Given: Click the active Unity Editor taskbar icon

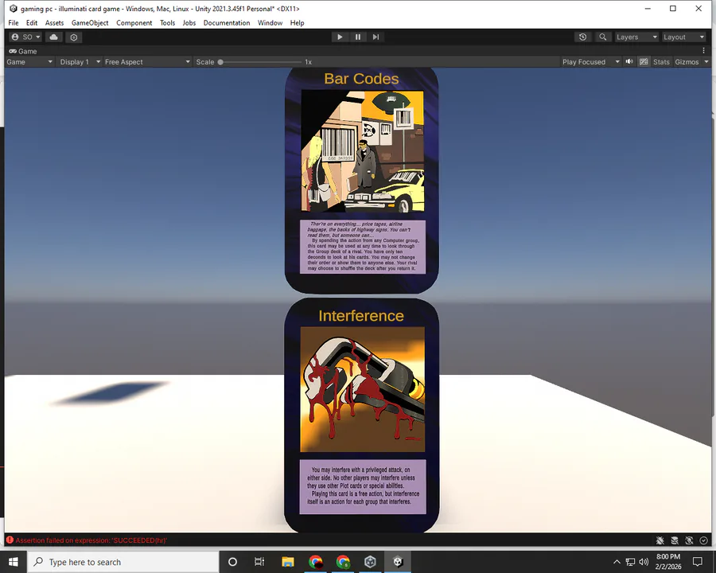Looking at the screenshot, I should coord(398,562).
